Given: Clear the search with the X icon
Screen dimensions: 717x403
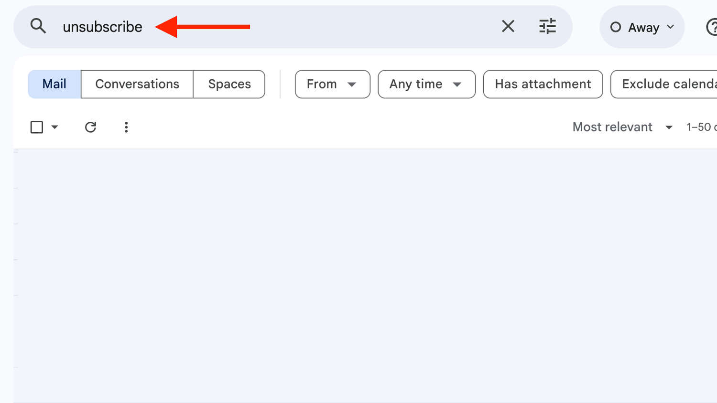Looking at the screenshot, I should tap(508, 26).
